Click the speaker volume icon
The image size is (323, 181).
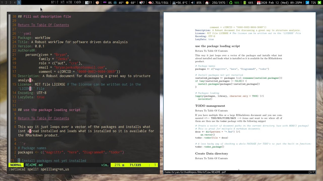[193, 3]
